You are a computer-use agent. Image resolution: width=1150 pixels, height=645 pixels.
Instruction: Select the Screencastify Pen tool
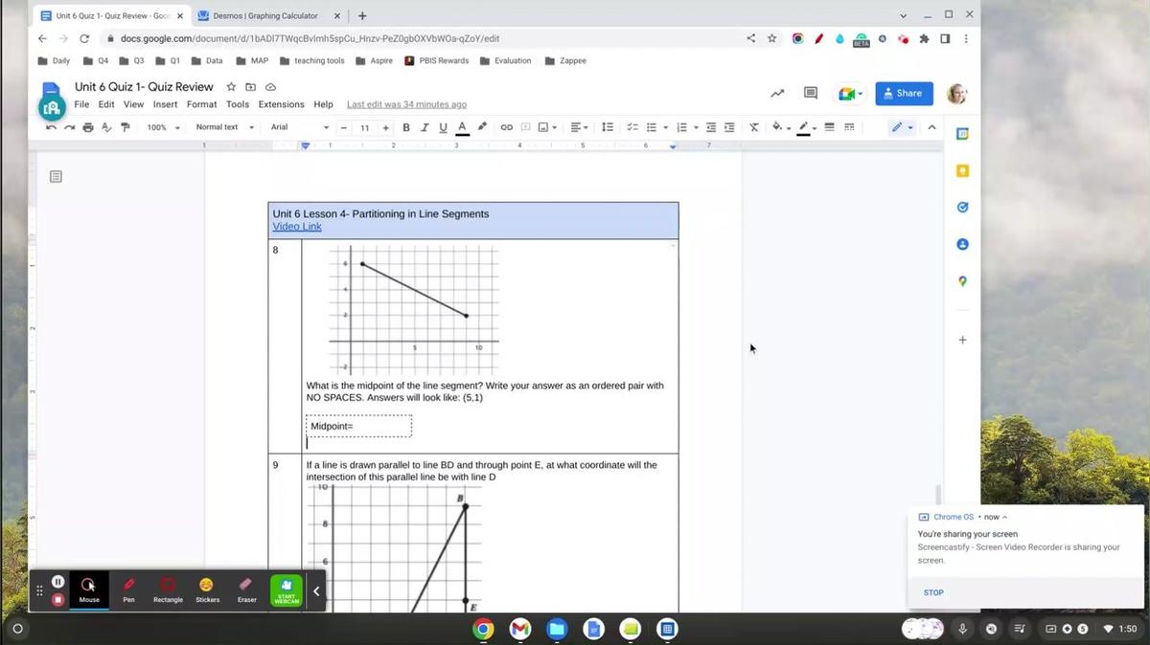tap(128, 589)
